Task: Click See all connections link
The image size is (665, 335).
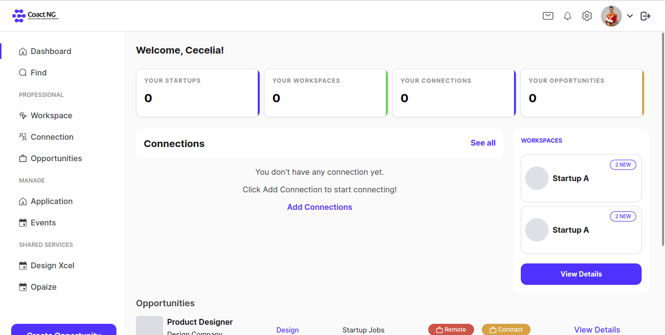Action: point(483,143)
